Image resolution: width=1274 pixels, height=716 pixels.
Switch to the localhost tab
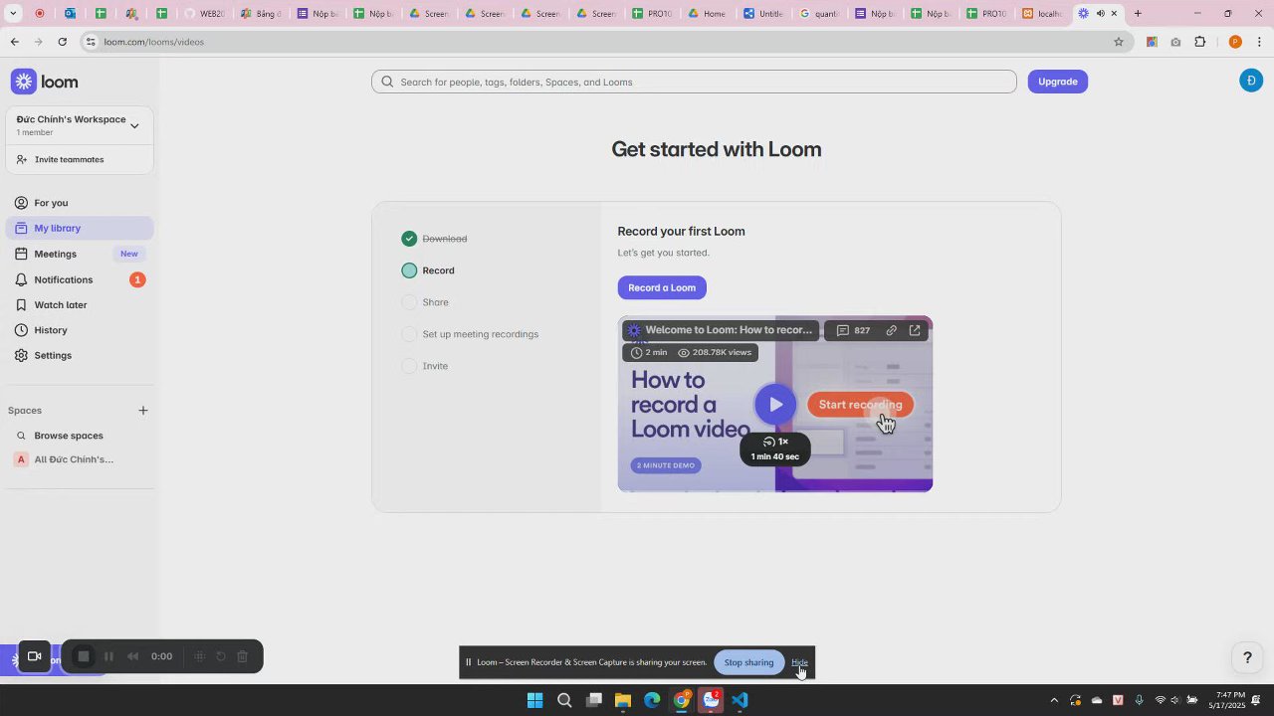pos(1041,14)
